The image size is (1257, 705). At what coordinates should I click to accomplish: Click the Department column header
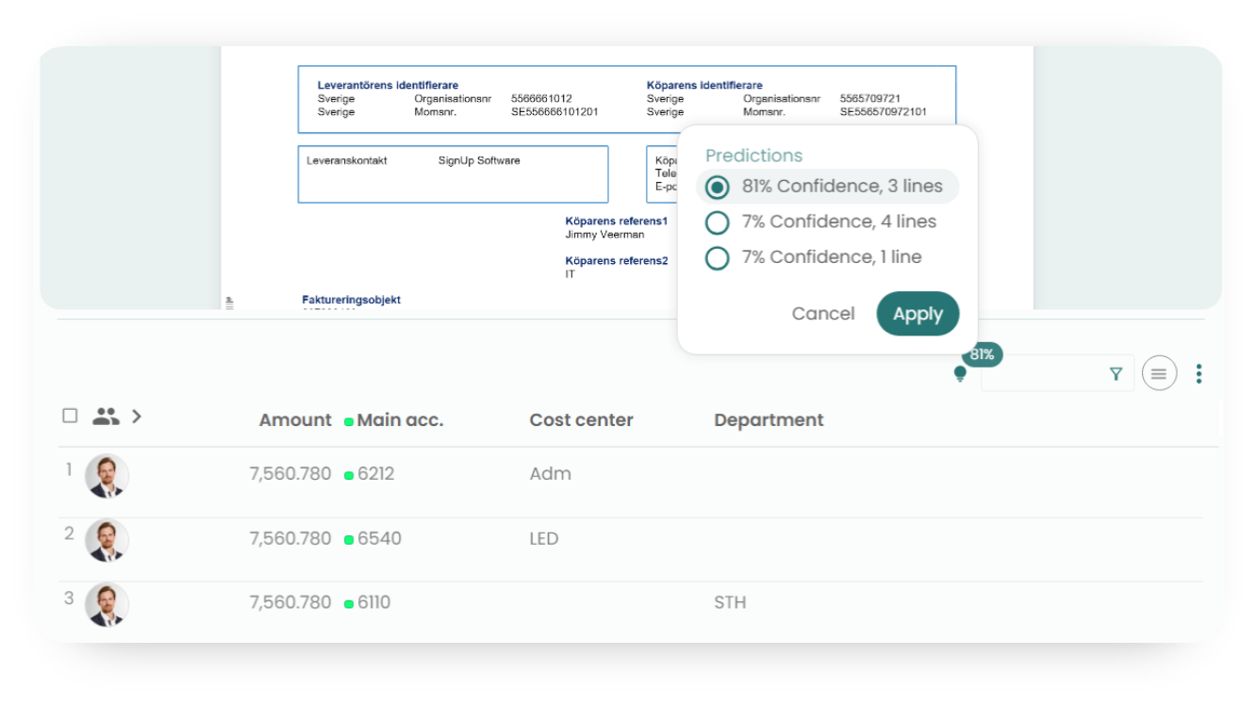769,420
